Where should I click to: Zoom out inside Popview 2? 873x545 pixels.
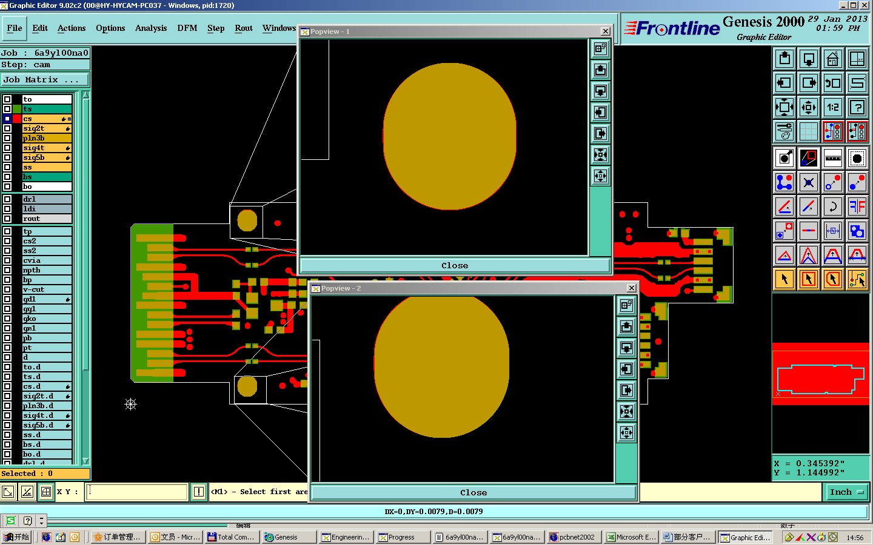[626, 433]
